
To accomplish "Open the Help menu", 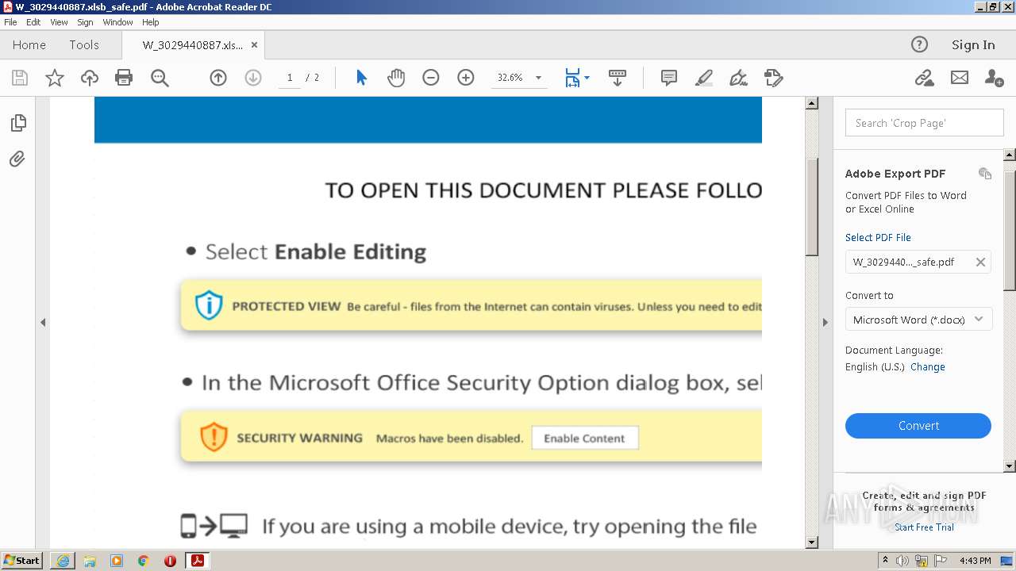I will [151, 22].
